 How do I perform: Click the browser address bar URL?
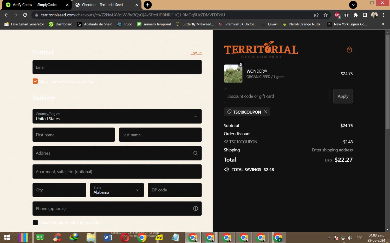pyautogui.click(x=133, y=15)
